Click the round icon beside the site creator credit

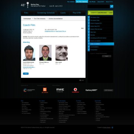112,128
